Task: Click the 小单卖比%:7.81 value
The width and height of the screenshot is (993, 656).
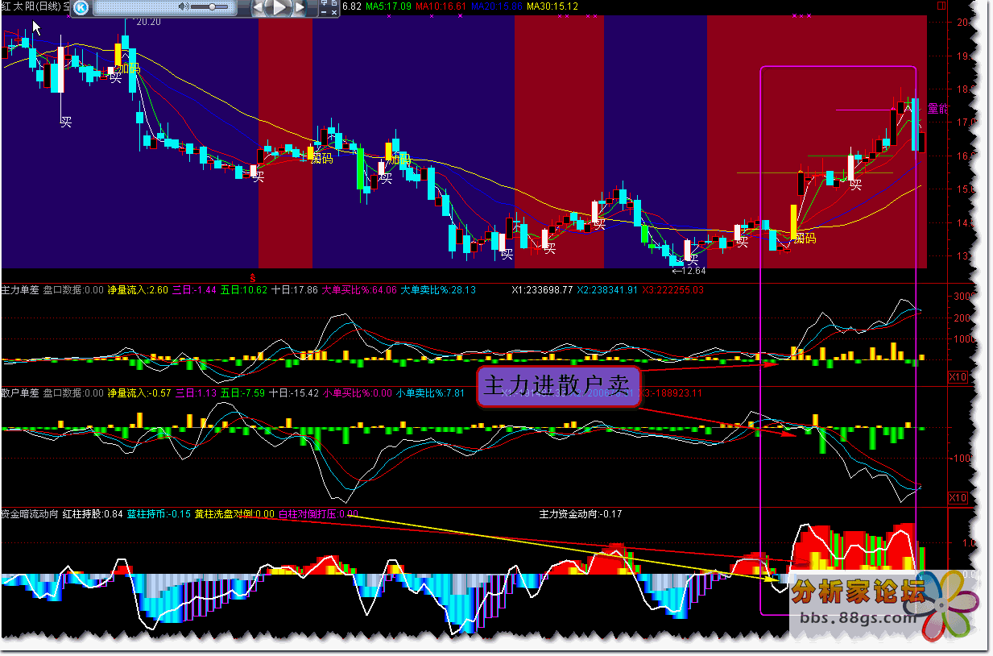Action: click(x=430, y=393)
